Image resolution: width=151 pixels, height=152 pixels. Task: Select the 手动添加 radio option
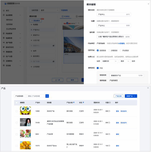120,50
